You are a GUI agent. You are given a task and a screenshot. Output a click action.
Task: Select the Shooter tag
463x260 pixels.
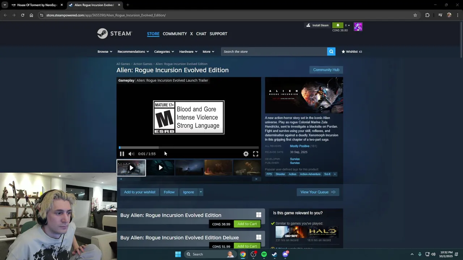[x=280, y=174]
